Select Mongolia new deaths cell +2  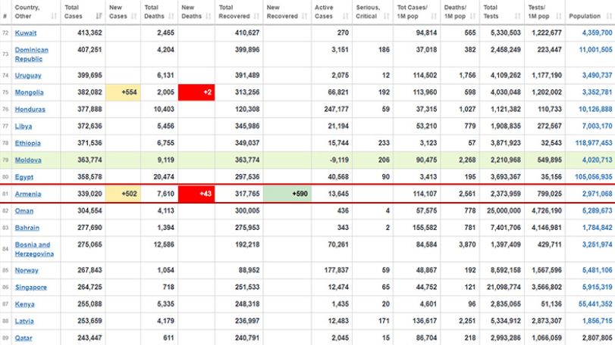pyautogui.click(x=196, y=92)
